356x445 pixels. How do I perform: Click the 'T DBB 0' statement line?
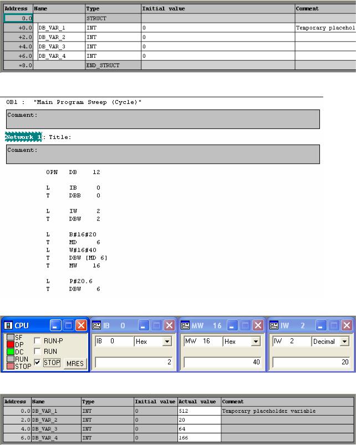pos(73,196)
